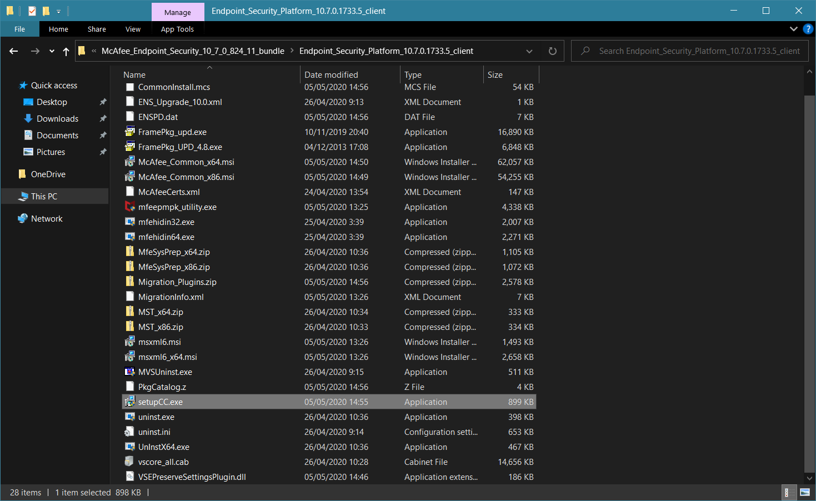
Task: Click the vertical scrollbar in file list
Action: pos(809,278)
